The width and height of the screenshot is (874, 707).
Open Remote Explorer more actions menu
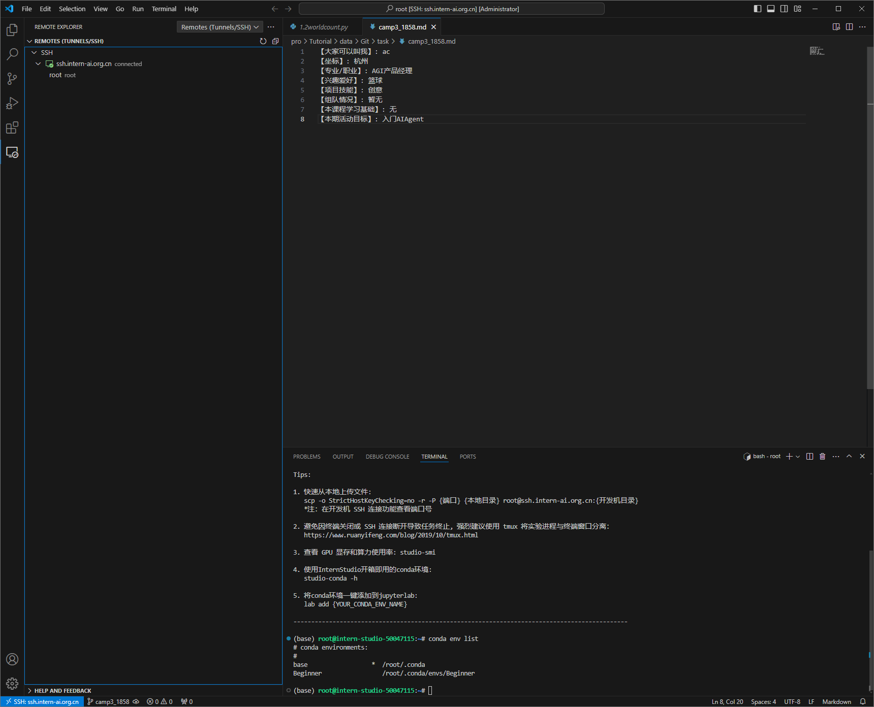coord(271,27)
